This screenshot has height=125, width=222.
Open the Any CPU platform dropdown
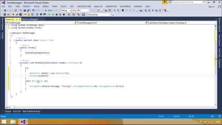tap(81, 10)
